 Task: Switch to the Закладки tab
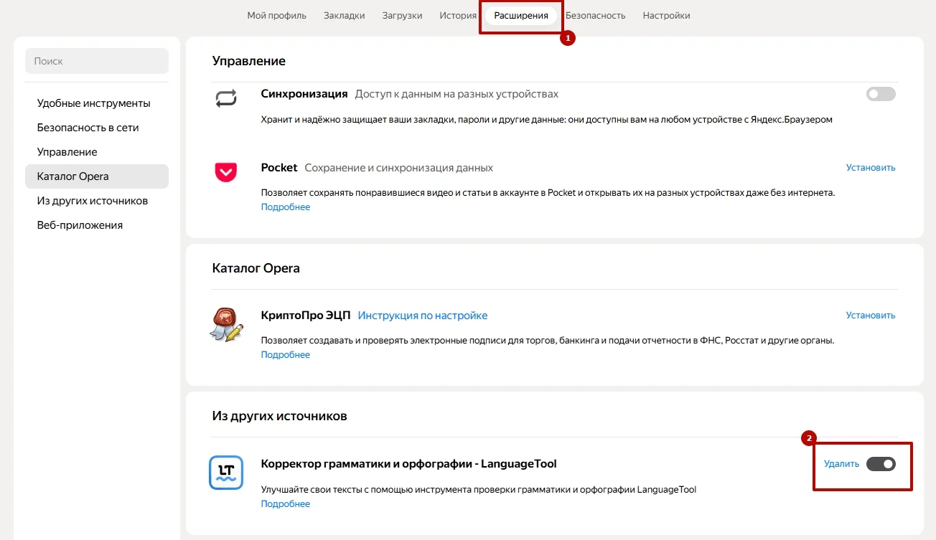(x=344, y=16)
